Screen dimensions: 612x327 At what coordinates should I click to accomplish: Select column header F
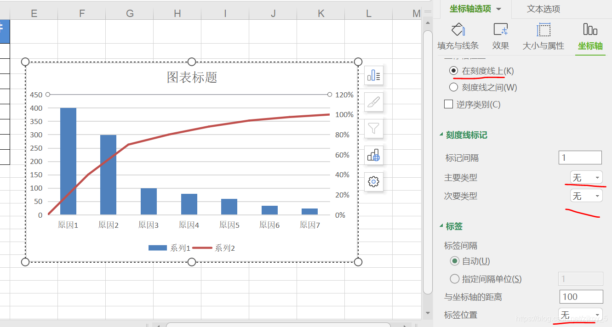(x=82, y=13)
